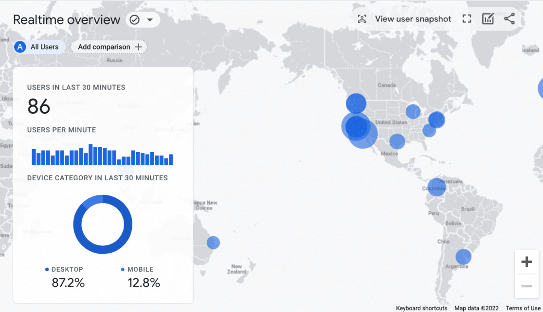Open View user snapshot
Image resolution: width=543 pixels, height=312 pixels.
(413, 19)
